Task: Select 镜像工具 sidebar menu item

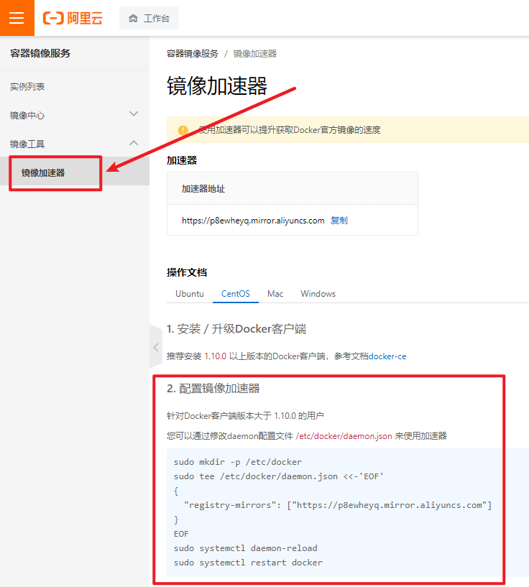Action: 27,144
